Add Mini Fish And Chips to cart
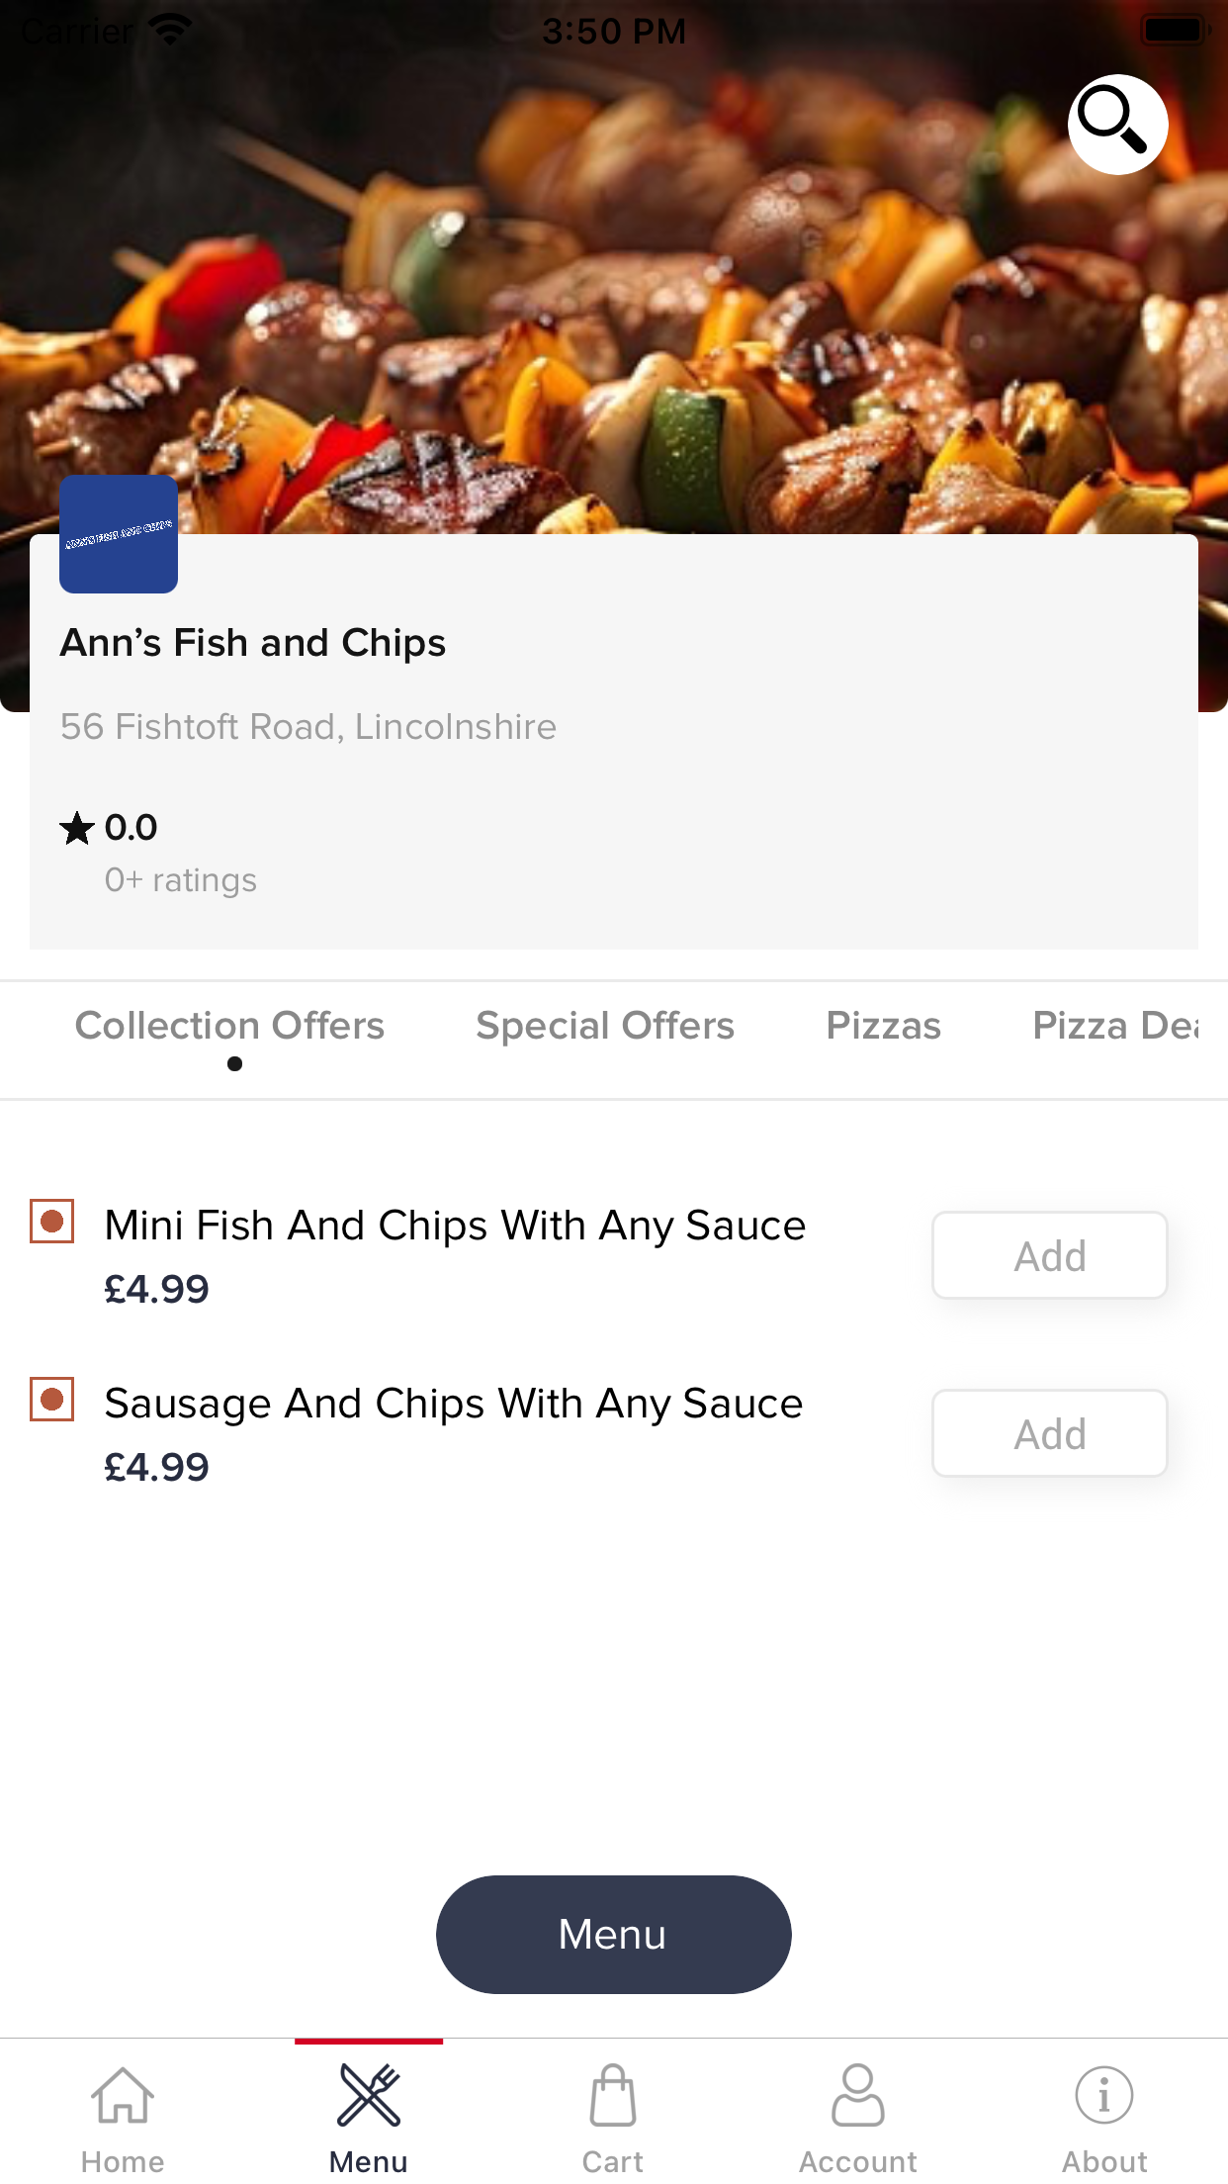Image resolution: width=1228 pixels, height=2184 pixels. [x=1050, y=1255]
